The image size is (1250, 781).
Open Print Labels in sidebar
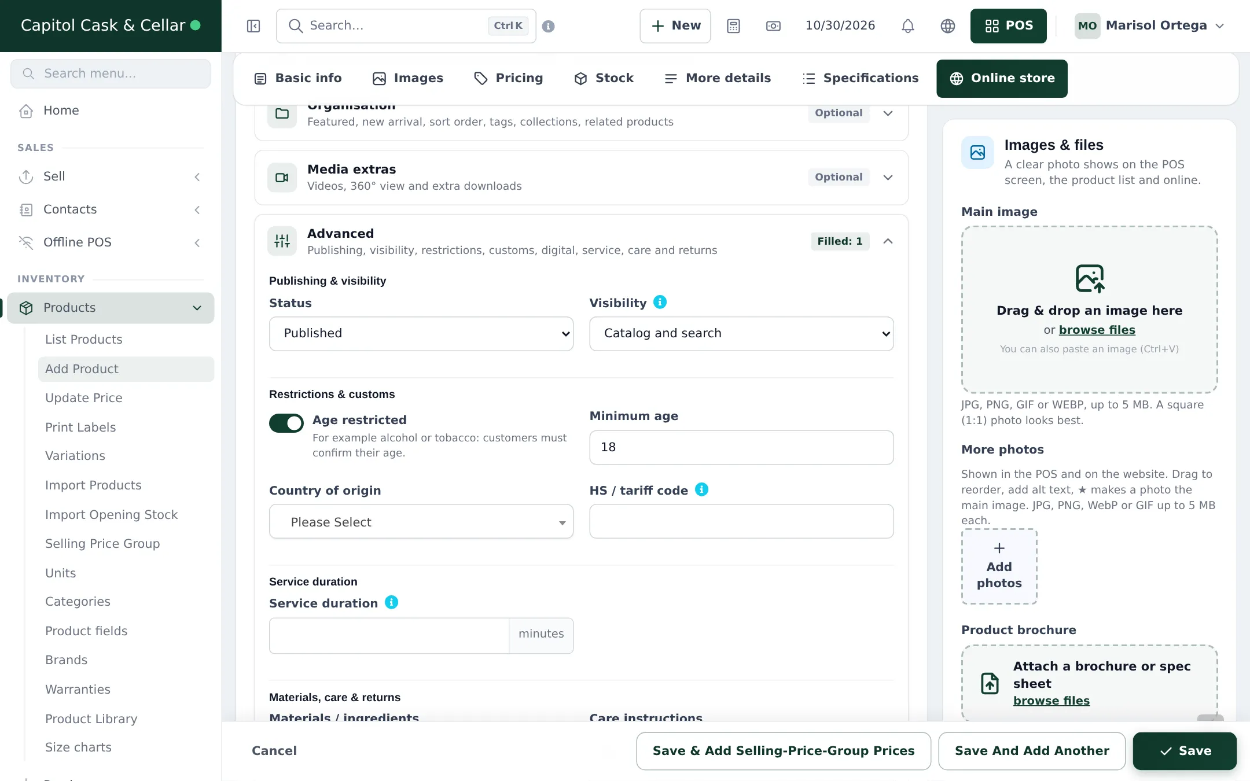pyautogui.click(x=80, y=428)
